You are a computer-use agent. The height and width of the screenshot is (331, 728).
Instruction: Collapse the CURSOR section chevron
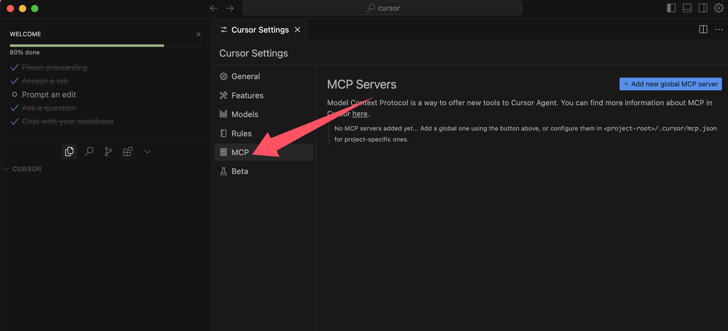[x=6, y=169]
